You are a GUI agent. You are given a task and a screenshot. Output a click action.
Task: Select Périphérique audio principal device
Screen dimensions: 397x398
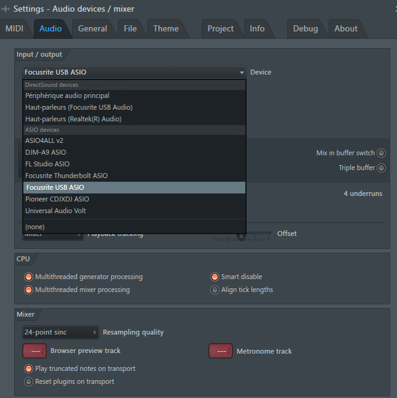pyautogui.click(x=134, y=95)
